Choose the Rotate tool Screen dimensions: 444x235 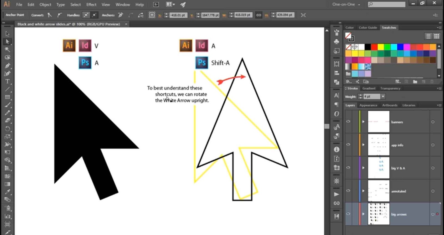pyautogui.click(x=7, y=129)
